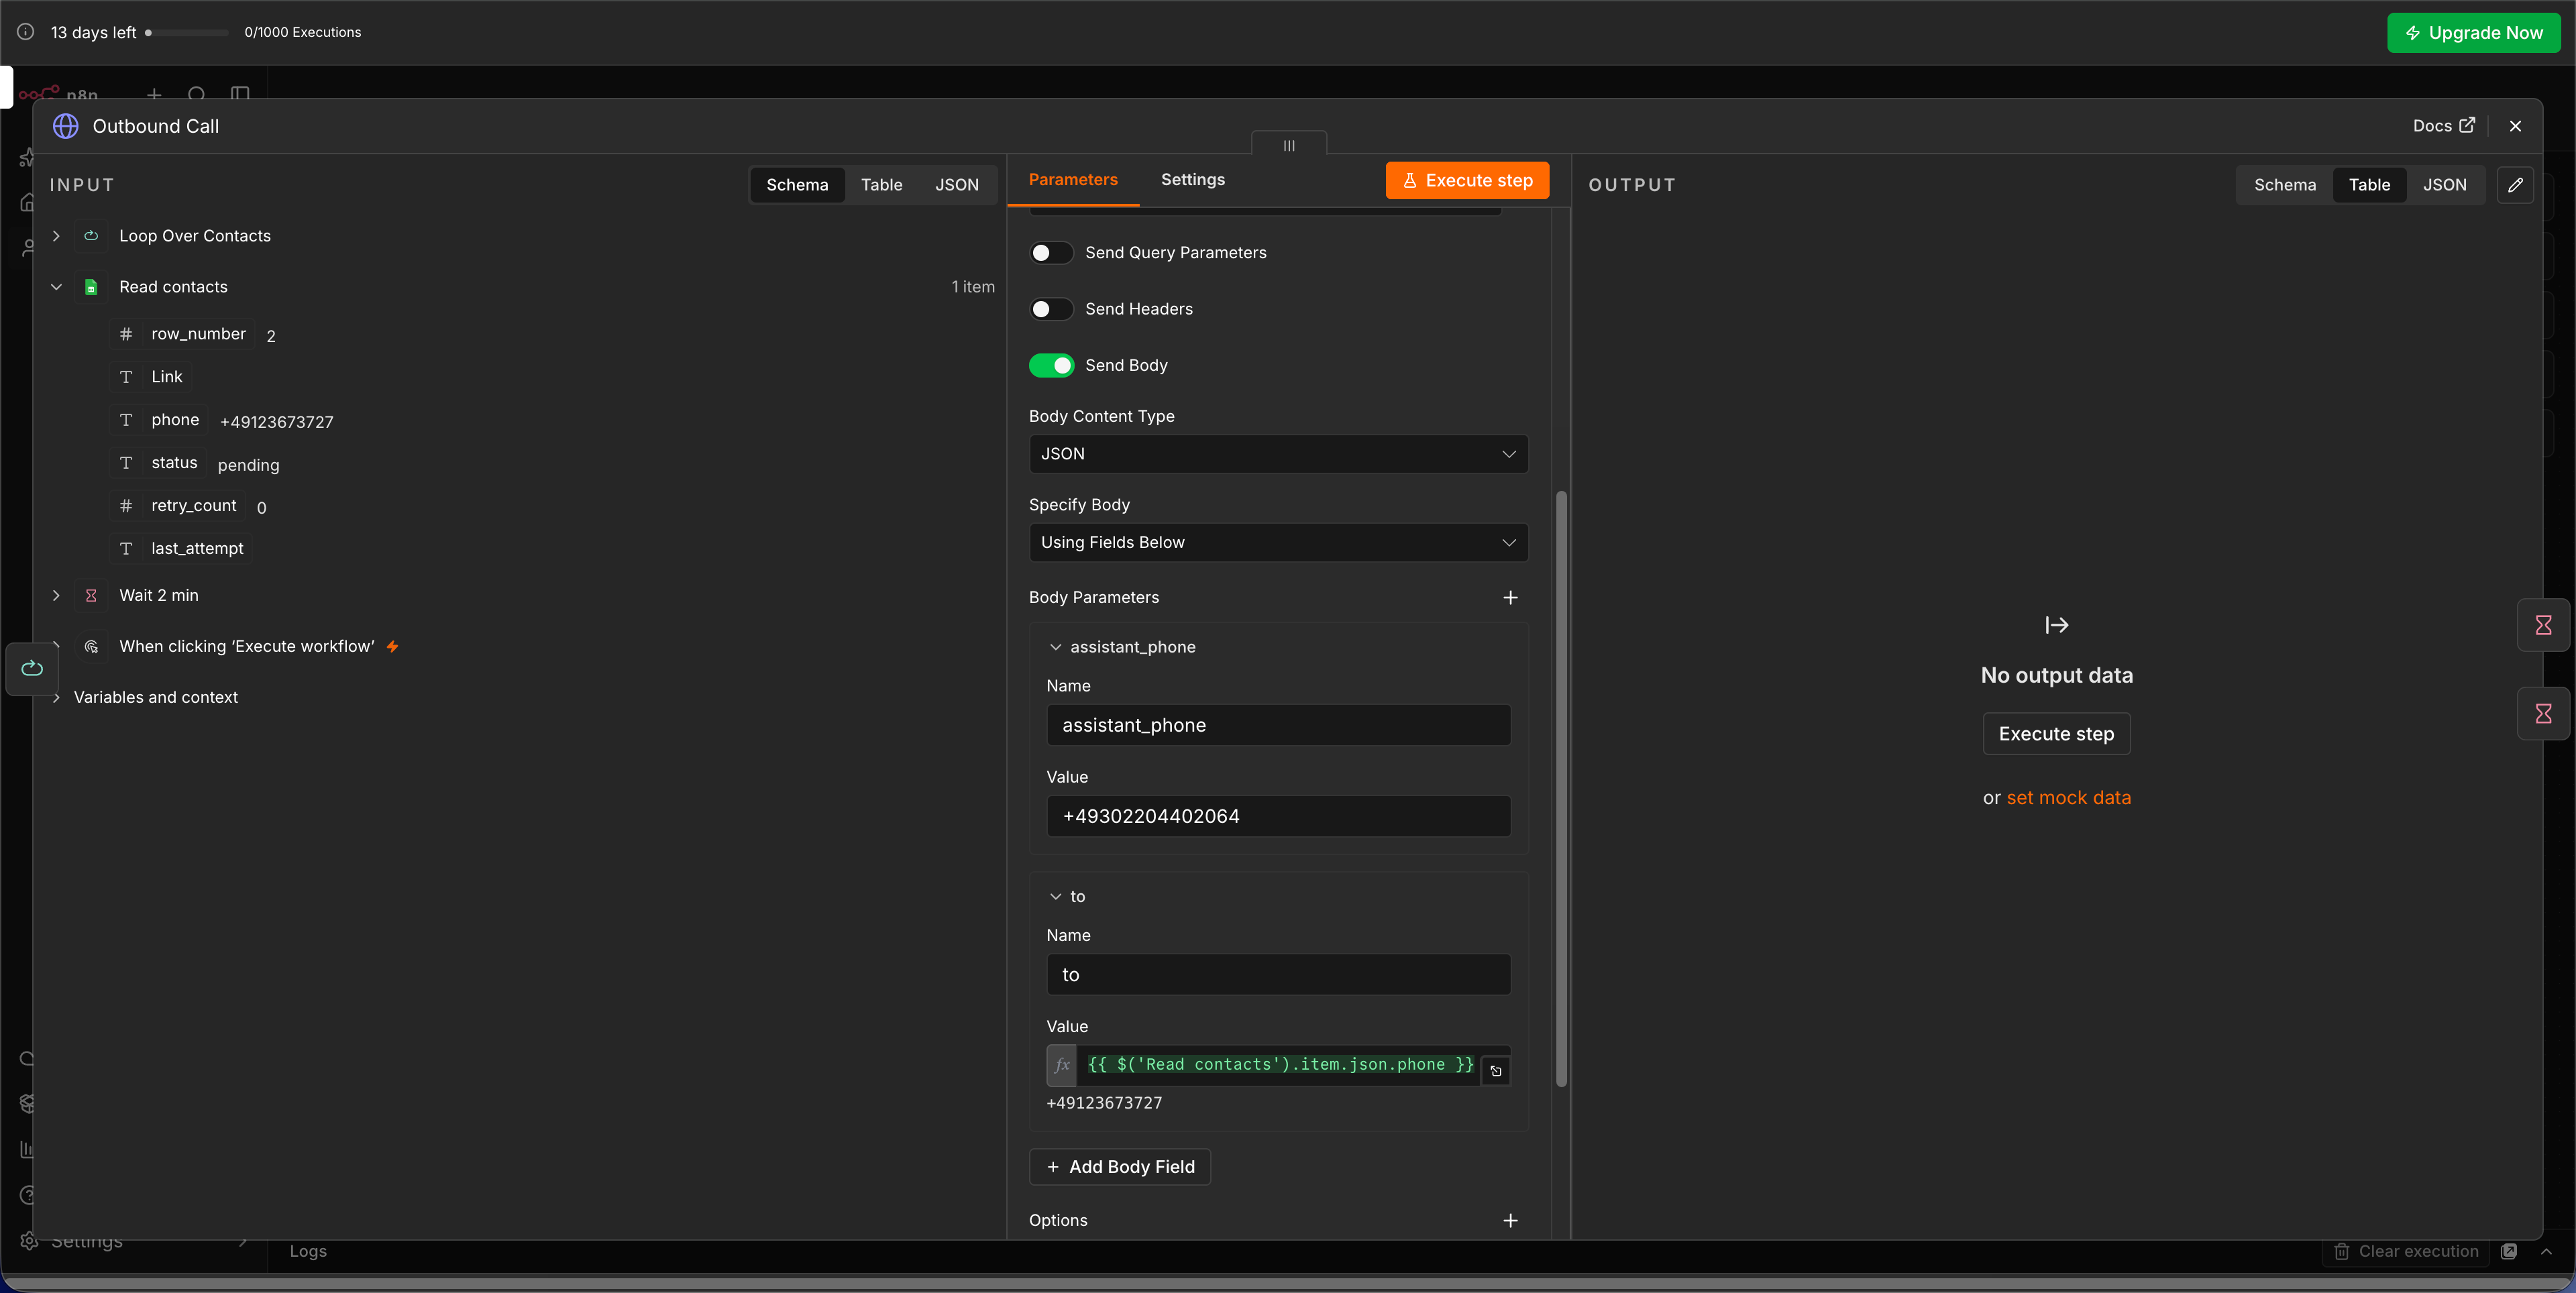Click the assistant_phone Value input field
This screenshot has width=2576, height=1293.
pyautogui.click(x=1278, y=816)
